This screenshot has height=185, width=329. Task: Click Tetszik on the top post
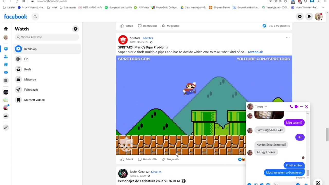(127, 26)
